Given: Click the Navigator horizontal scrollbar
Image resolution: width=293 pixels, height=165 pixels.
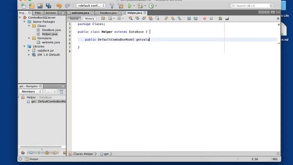Looking at the screenshot, I should (x=41, y=147).
